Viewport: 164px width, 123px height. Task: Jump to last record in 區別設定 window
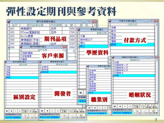point(20,111)
